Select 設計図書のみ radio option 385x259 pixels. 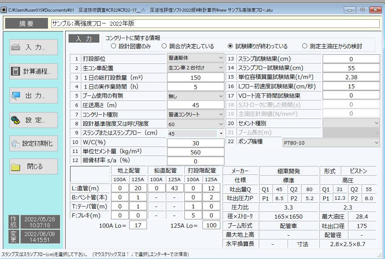pos(113,46)
